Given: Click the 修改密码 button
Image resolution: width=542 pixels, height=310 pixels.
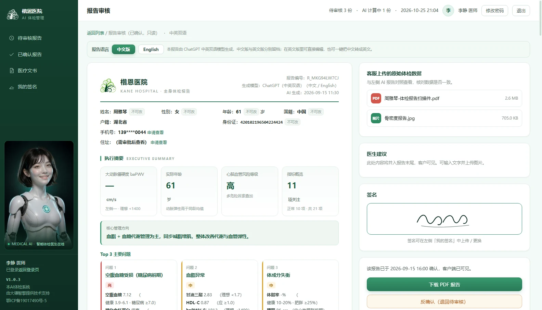Looking at the screenshot, I should tap(495, 11).
